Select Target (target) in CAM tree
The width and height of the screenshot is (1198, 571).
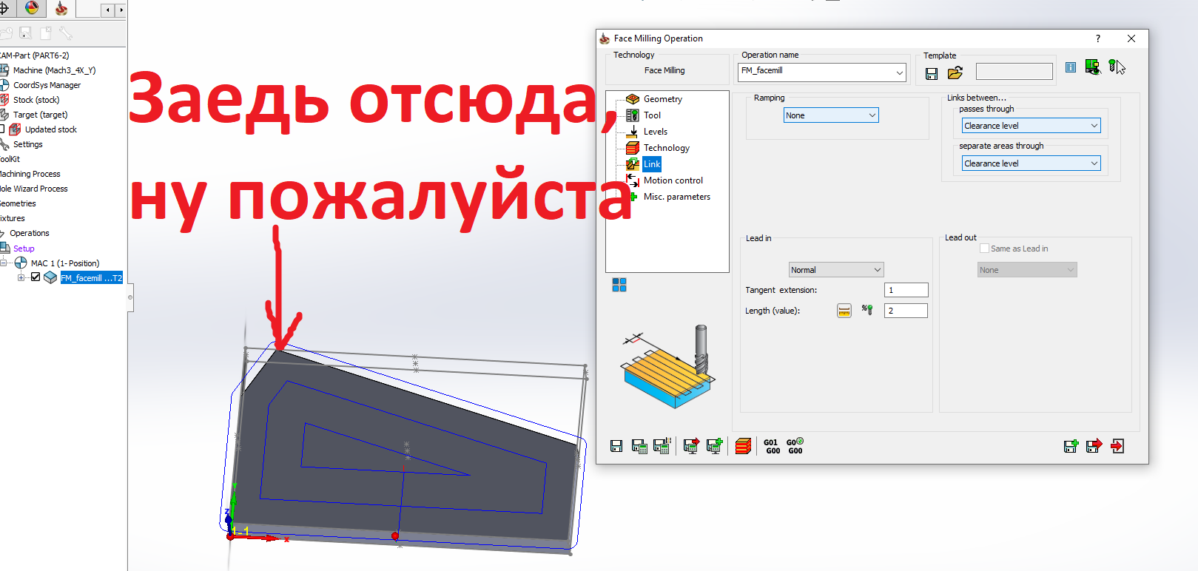tap(40, 115)
